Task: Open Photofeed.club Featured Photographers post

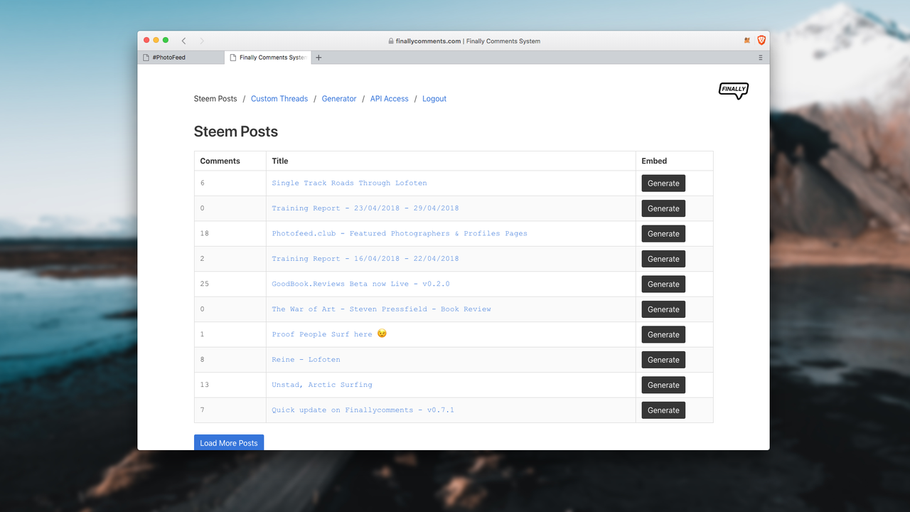Action: coord(400,233)
